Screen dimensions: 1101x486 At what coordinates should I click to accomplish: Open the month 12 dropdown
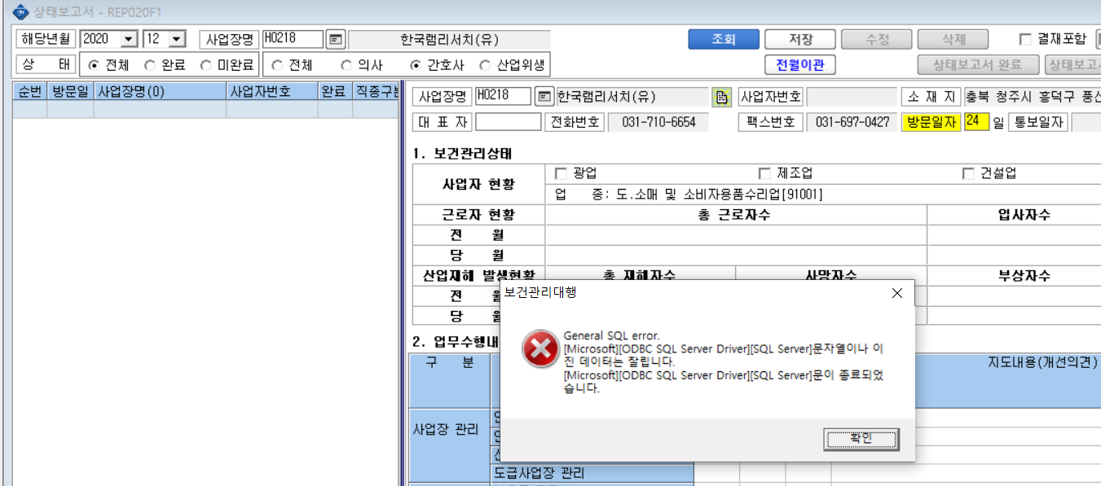pyautogui.click(x=177, y=39)
